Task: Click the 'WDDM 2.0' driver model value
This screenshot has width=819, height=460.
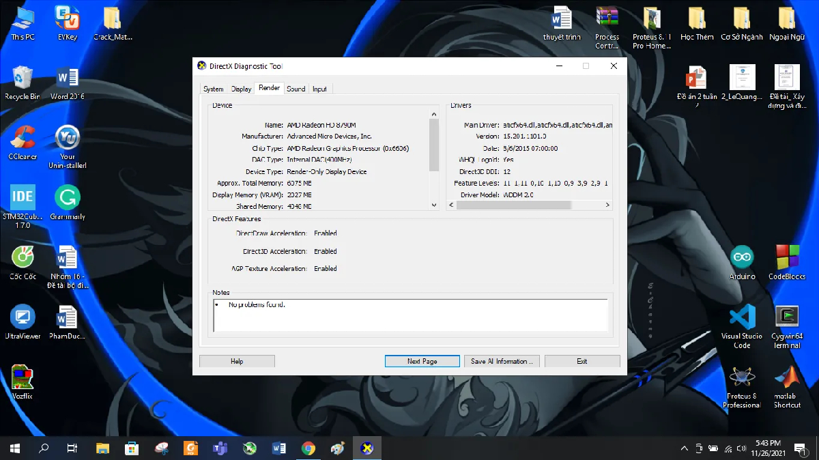Action: click(518, 195)
